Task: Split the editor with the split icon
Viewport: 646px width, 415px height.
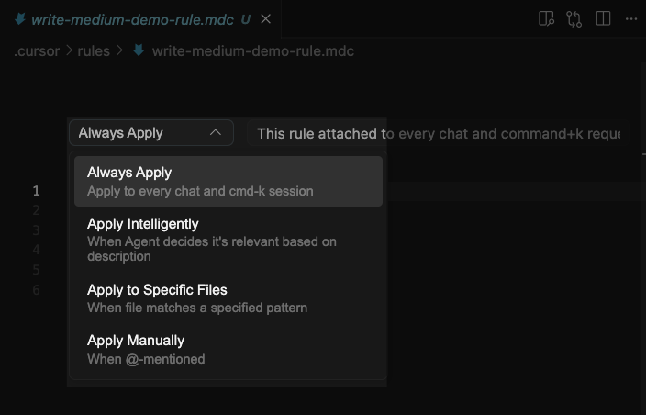Action: point(603,18)
